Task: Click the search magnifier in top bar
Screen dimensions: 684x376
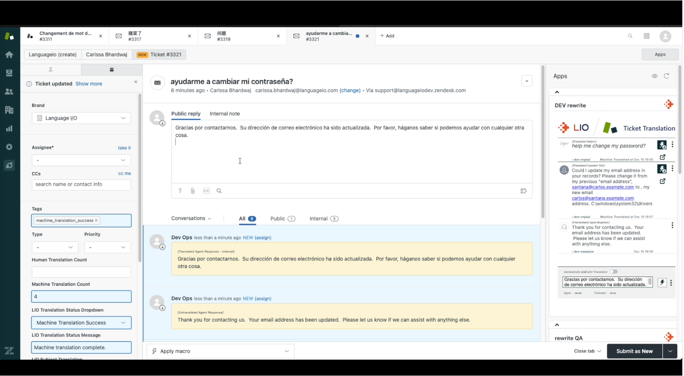Action: click(x=630, y=36)
